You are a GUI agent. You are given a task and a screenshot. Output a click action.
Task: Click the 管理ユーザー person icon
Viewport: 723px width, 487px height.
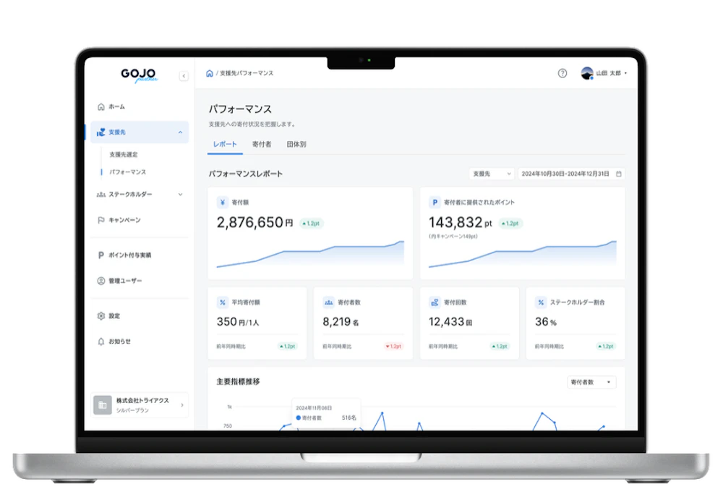tap(101, 281)
